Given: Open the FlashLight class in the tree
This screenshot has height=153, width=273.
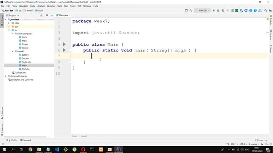Looking at the screenshot, I should 26,62.
